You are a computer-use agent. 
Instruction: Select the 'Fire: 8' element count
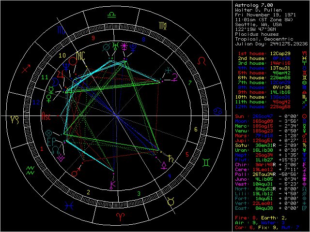click(x=247, y=218)
